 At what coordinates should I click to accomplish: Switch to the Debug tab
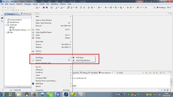pos(84,73)
